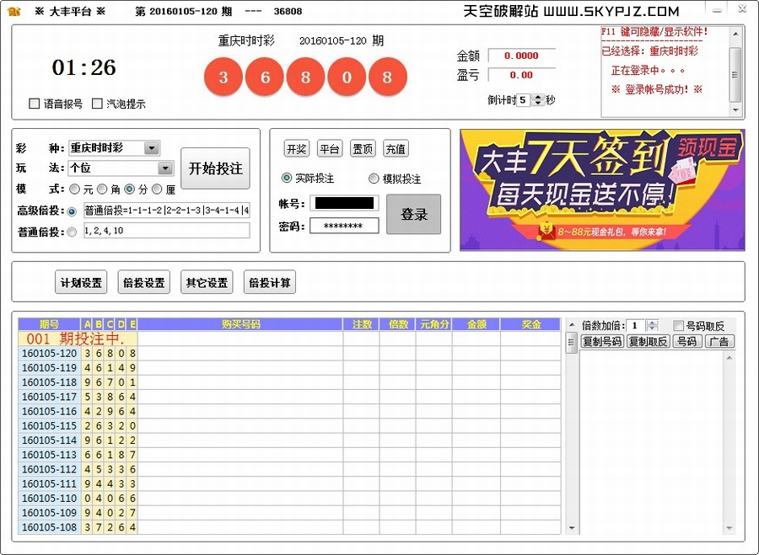Check the 号码取反 option
This screenshot has height=555, width=759.
679,326
